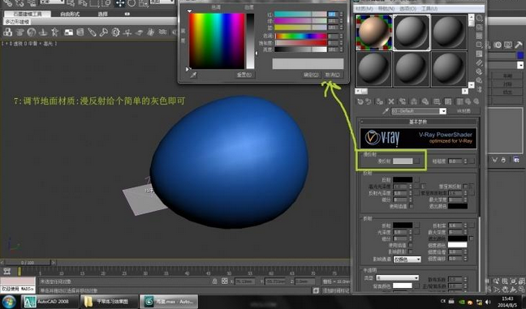
Task: Adjust the refraction index (IOR) spinner
Action: (465, 225)
